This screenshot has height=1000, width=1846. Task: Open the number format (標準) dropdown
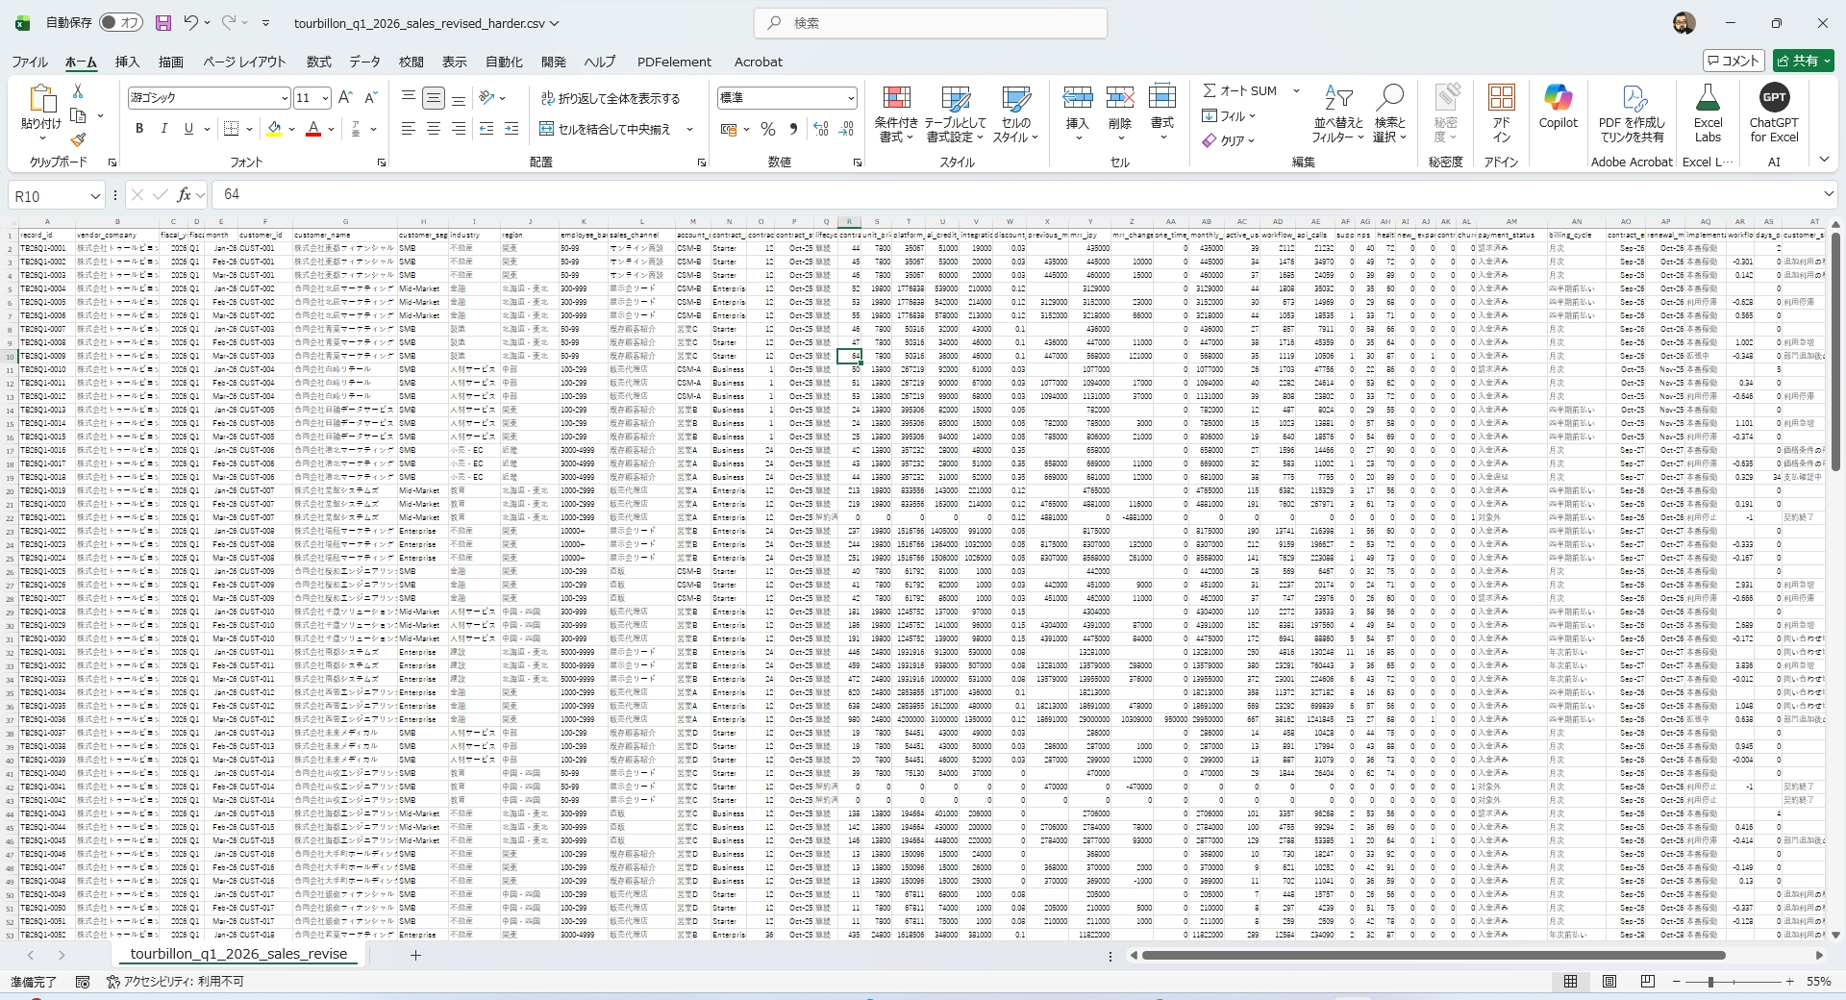[x=851, y=98]
